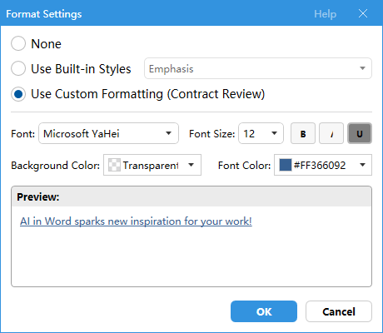383x333 pixels.
Task: Click the Background Color label
Action: (55, 166)
